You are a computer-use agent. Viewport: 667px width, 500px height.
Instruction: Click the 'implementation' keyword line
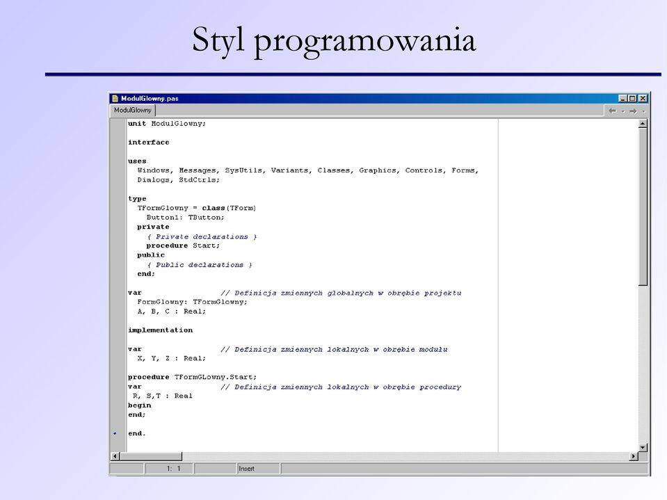tap(160, 330)
